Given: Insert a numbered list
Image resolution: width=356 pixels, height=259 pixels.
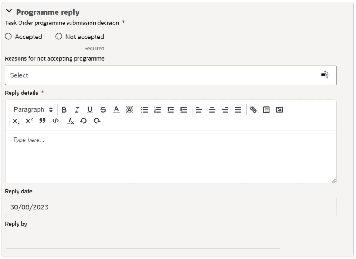Looking at the screenshot, I should tap(157, 110).
